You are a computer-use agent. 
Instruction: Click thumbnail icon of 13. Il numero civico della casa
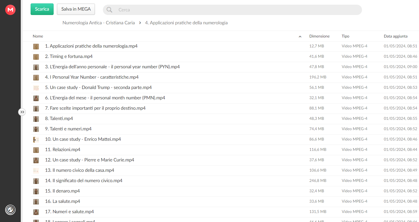pyautogui.click(x=36, y=171)
